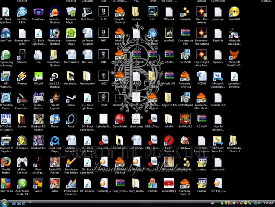This screenshot has height=207, width=275.
Task: Open the synthetica - DJAnthro MP3 file
Action: (234, 76)
